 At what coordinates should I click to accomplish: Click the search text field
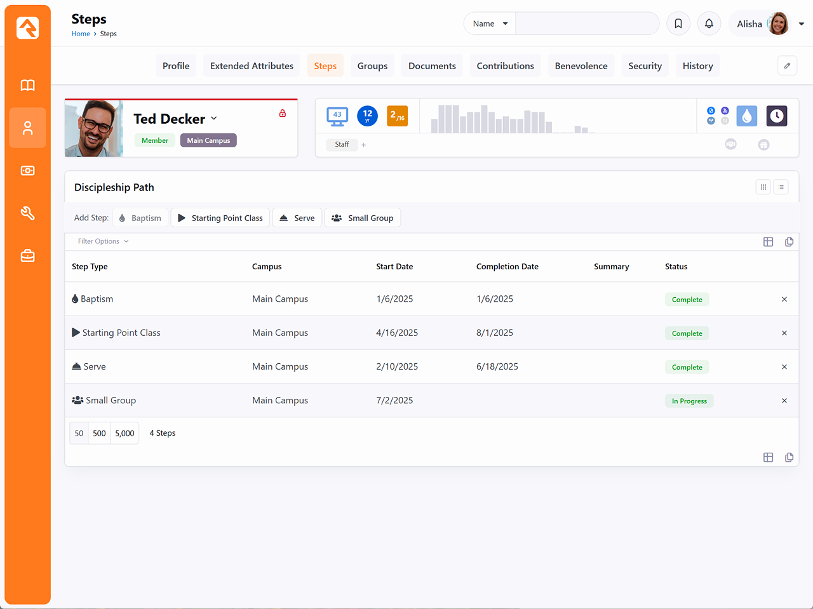587,23
